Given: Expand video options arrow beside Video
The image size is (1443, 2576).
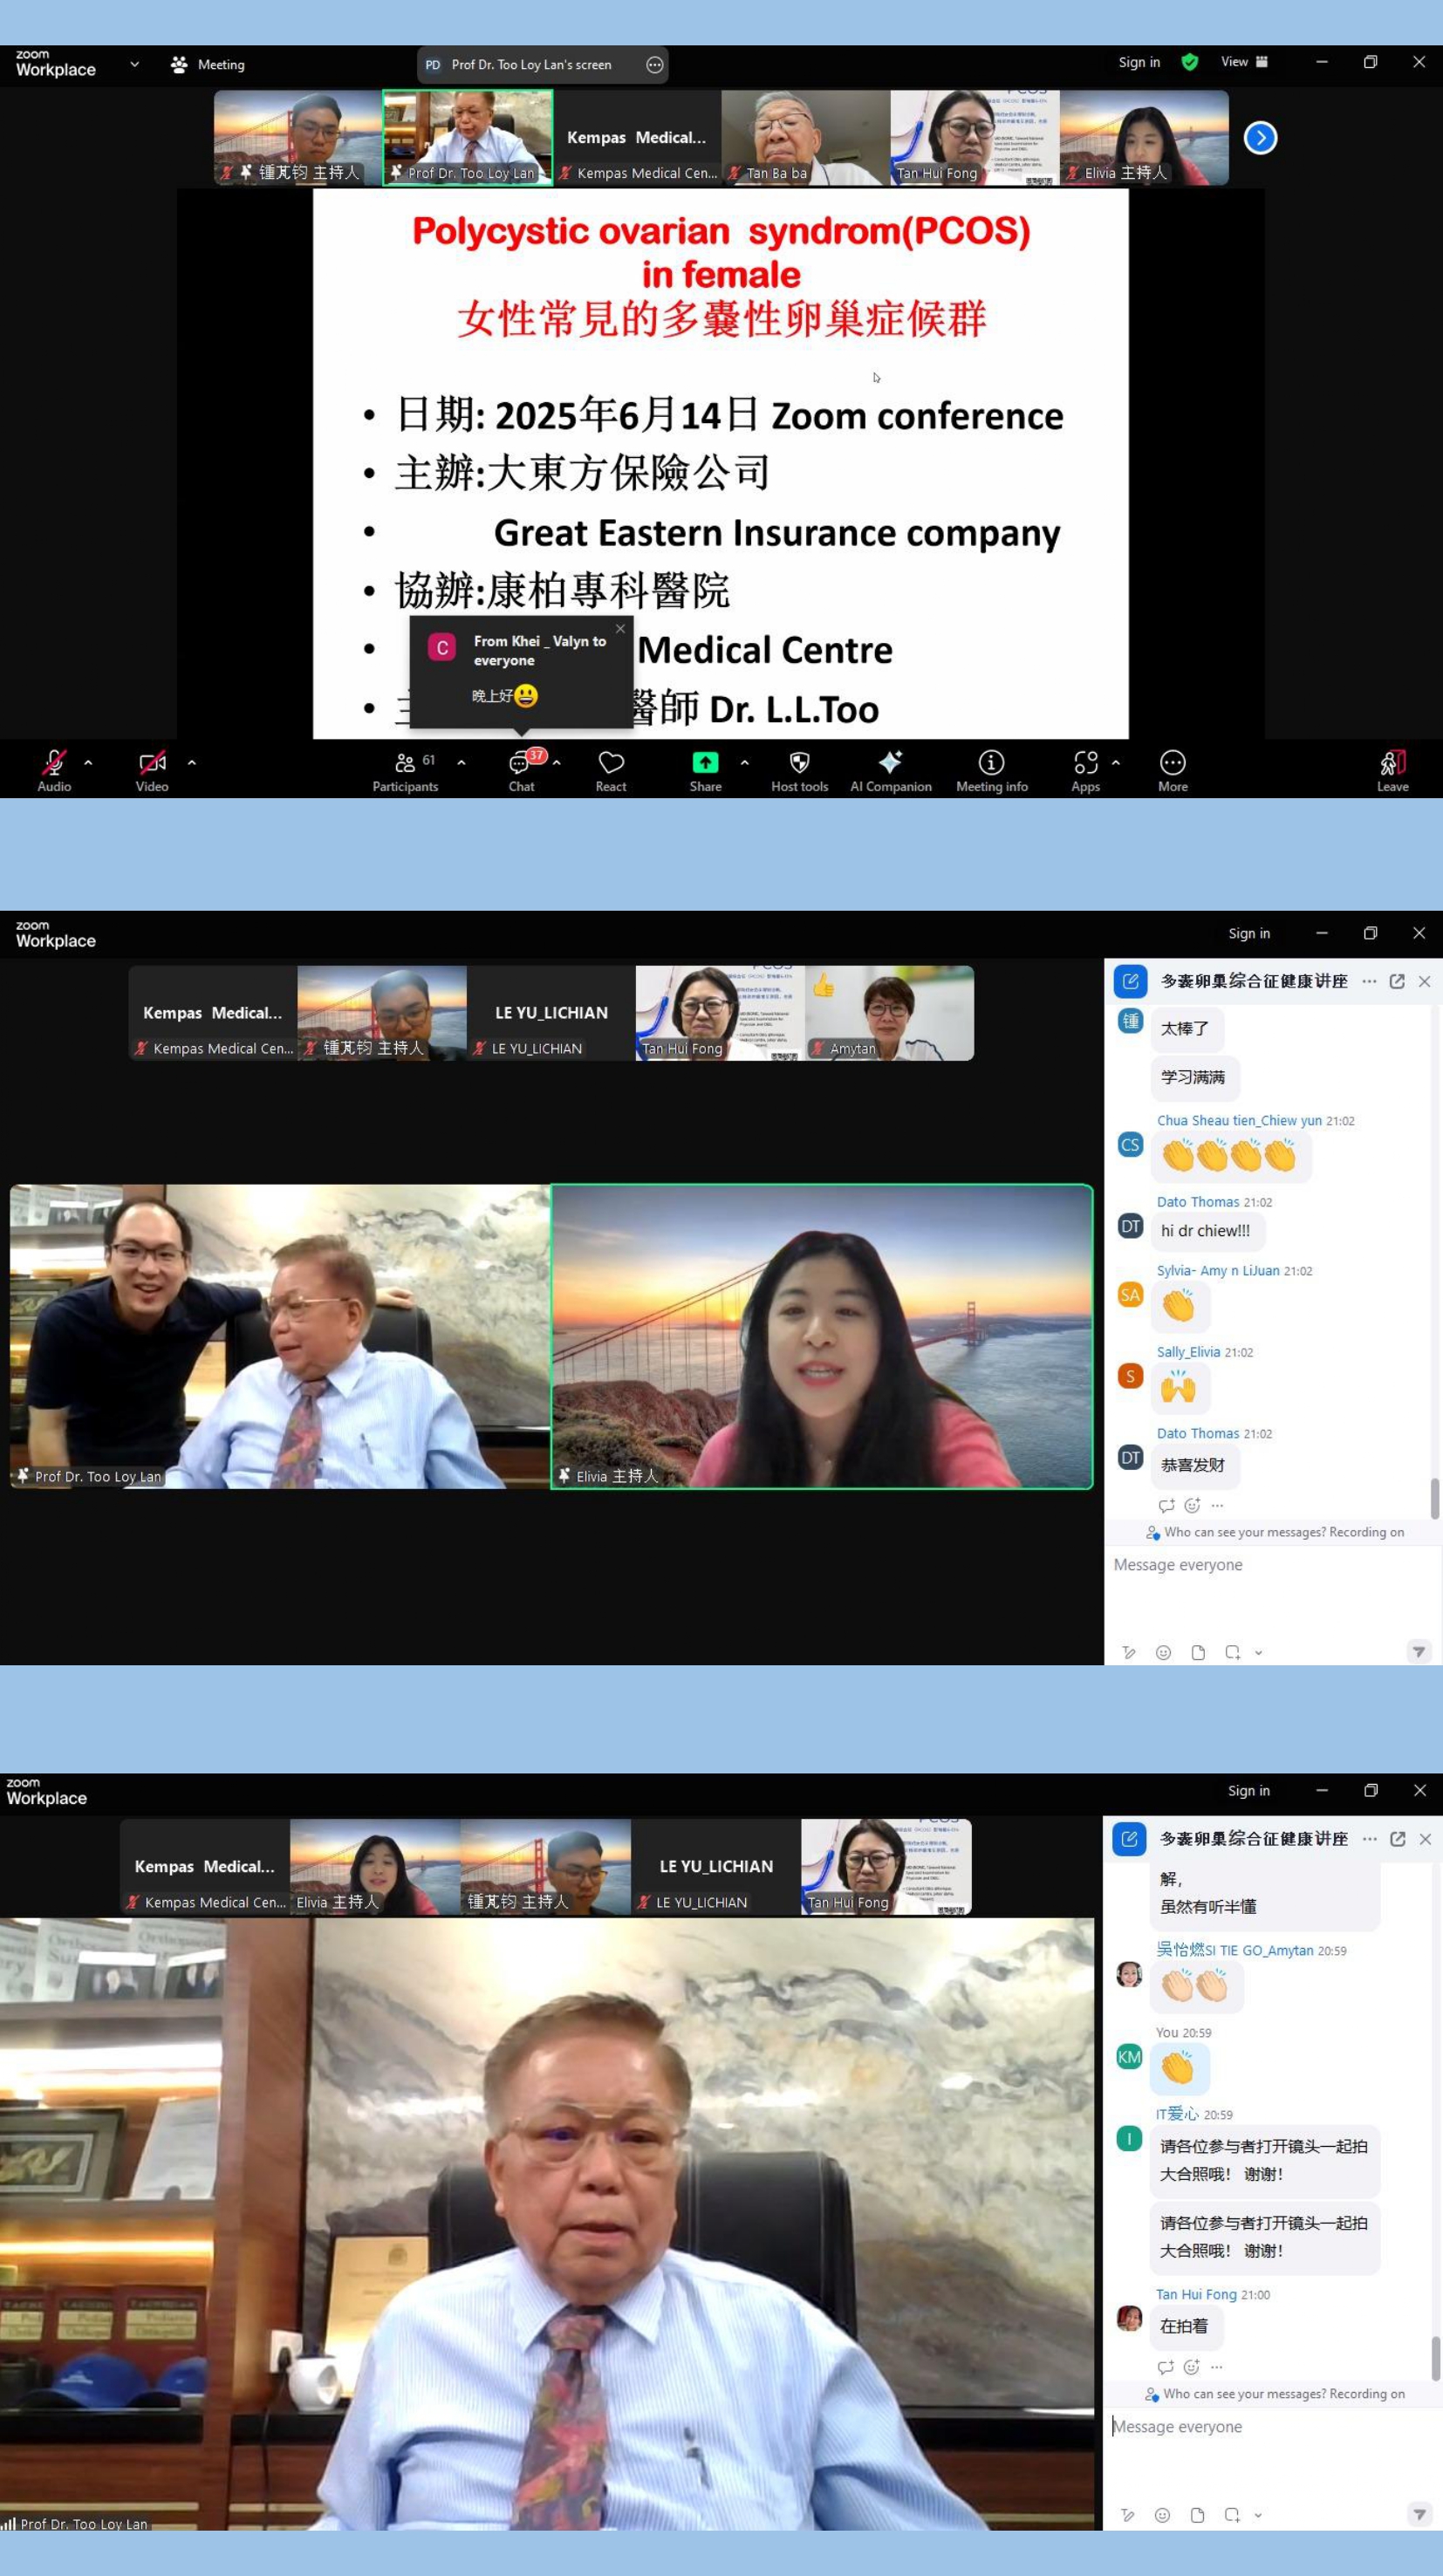Looking at the screenshot, I should tap(192, 763).
